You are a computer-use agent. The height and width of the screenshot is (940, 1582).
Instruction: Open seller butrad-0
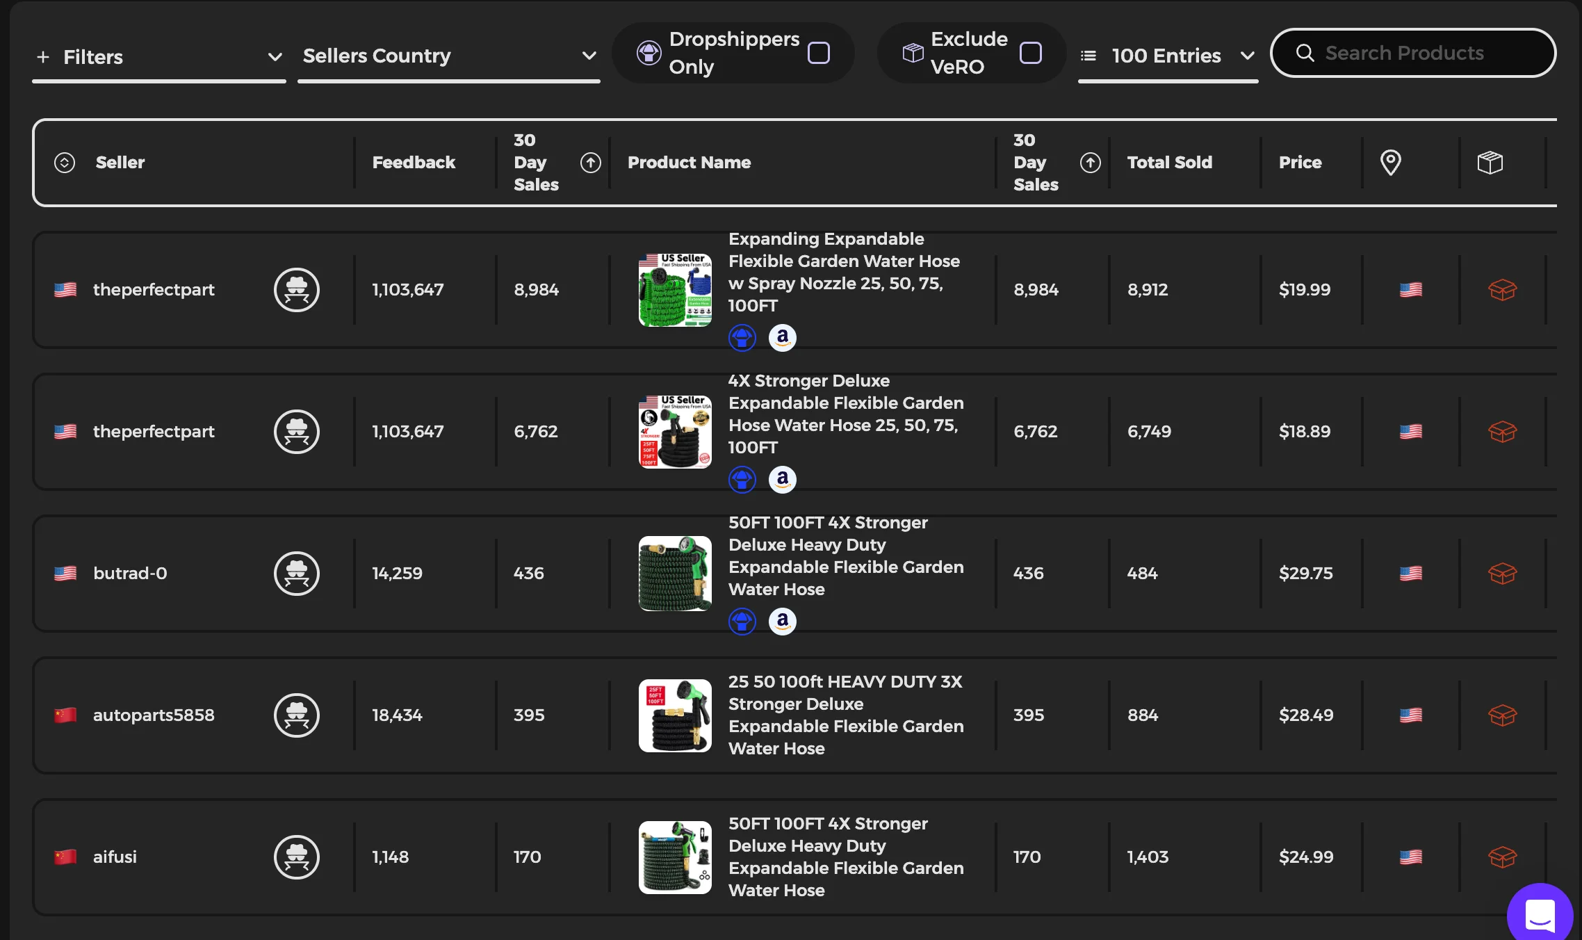[x=130, y=574]
